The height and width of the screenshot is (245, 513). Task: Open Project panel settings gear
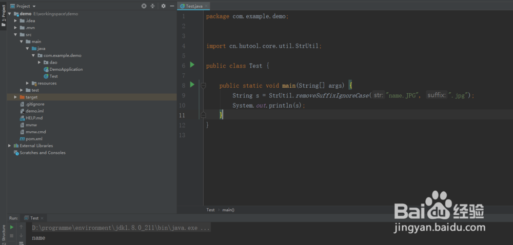164,6
